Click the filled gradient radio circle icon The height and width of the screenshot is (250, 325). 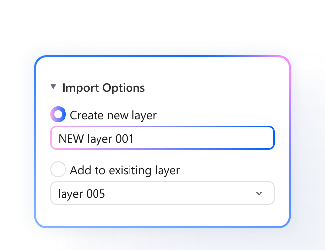pos(58,115)
